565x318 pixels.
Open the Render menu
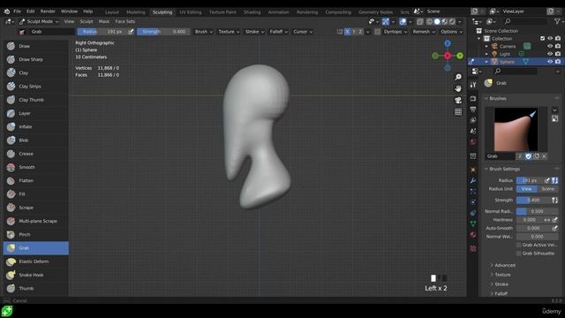tap(48, 11)
